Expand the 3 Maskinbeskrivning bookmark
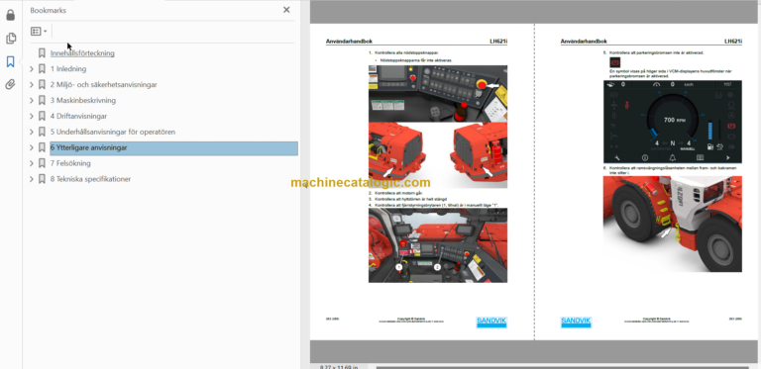The height and width of the screenshot is (369, 761). pos(32,101)
